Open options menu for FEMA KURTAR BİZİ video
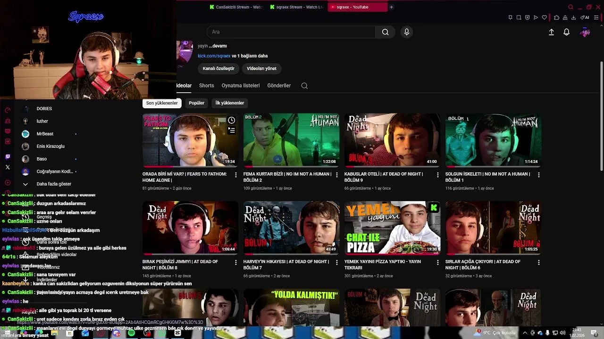Viewport: 604px width, 339px height. click(336, 175)
